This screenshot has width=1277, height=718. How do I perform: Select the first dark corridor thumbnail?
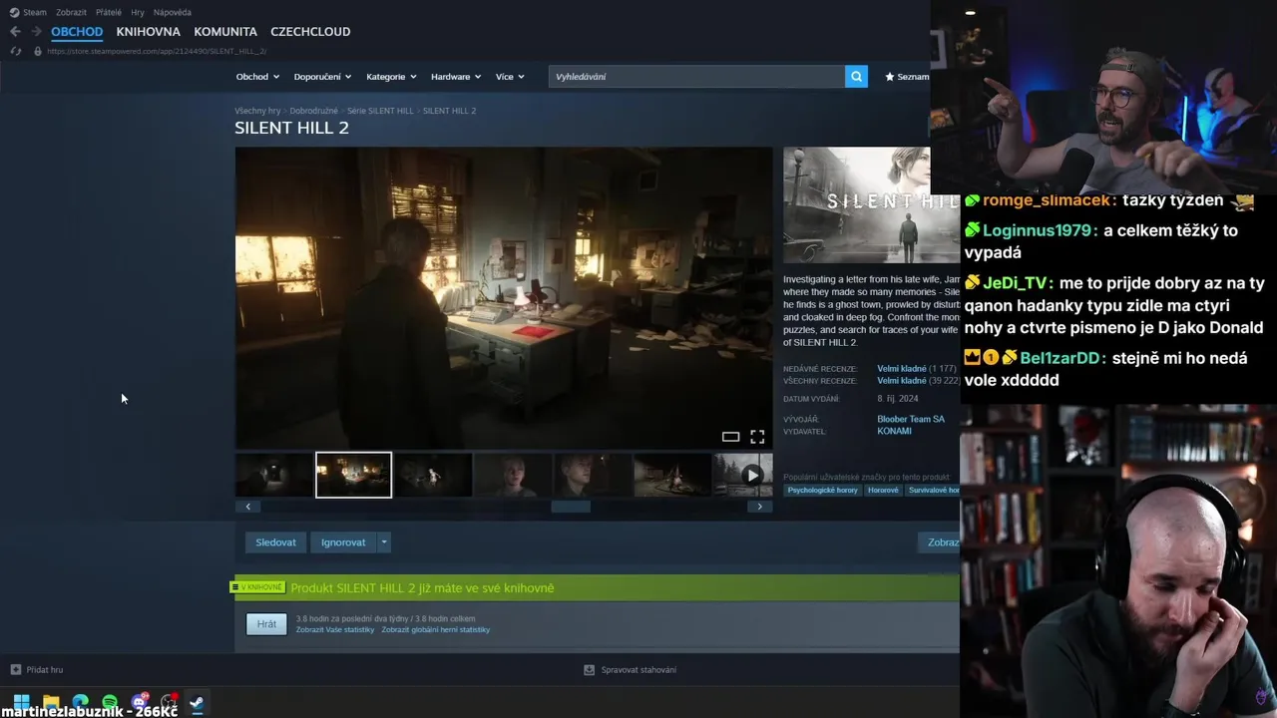pyautogui.click(x=273, y=475)
